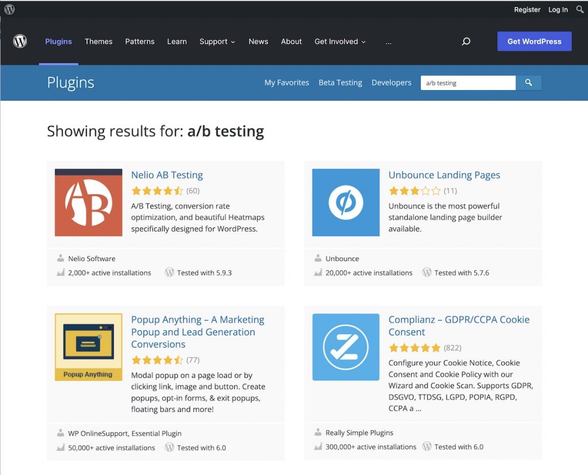This screenshot has width=588, height=475.
Task: Expand the Get Involved dropdown menu
Action: [340, 42]
